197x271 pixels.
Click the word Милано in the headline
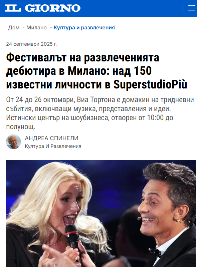(x=89, y=71)
